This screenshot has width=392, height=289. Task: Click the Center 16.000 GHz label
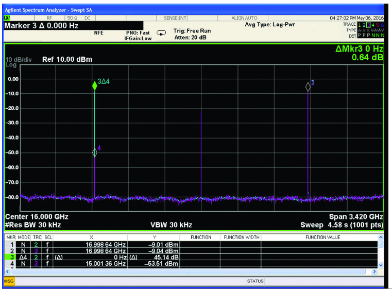tap(37, 217)
